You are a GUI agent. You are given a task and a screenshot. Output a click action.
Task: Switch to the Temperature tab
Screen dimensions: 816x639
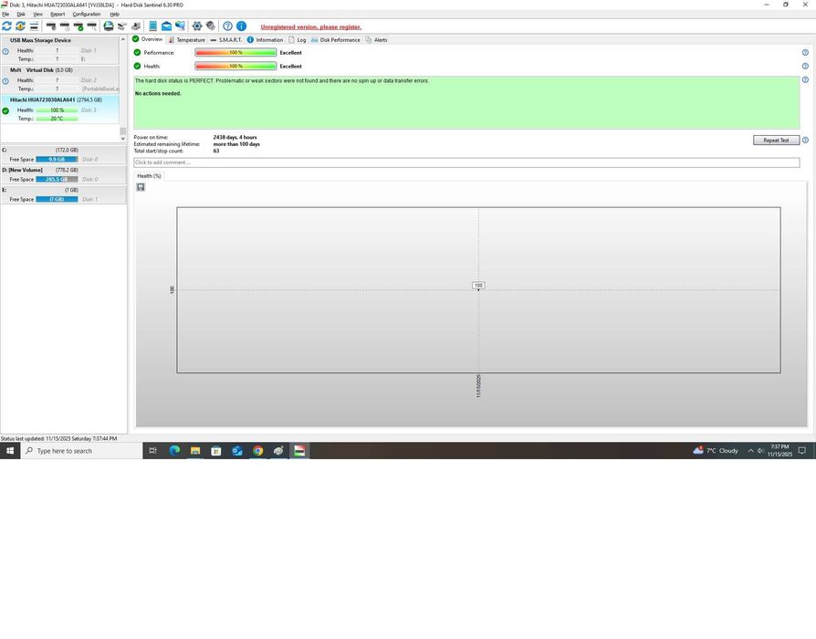click(x=186, y=39)
